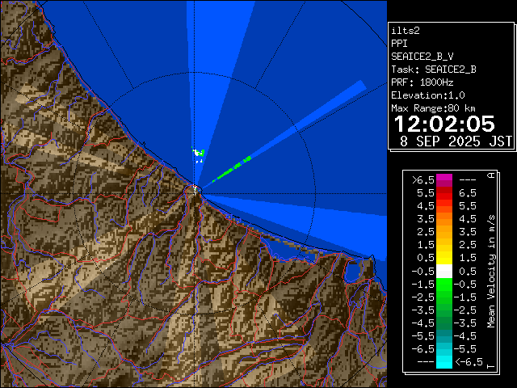
Task: Click the Elevation:1.0 readout
Action: (427, 95)
